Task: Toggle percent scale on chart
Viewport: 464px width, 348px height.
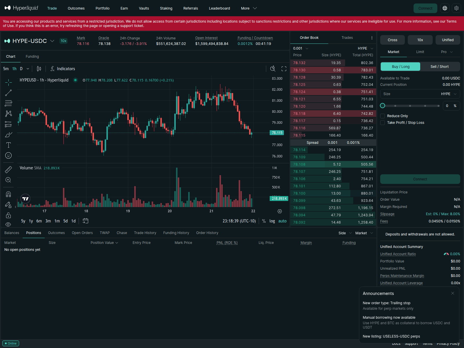Action: tap(264, 221)
